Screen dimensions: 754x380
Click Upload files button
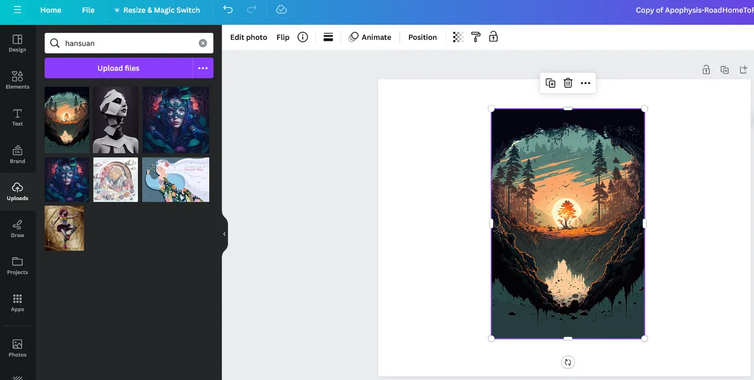pyautogui.click(x=118, y=68)
